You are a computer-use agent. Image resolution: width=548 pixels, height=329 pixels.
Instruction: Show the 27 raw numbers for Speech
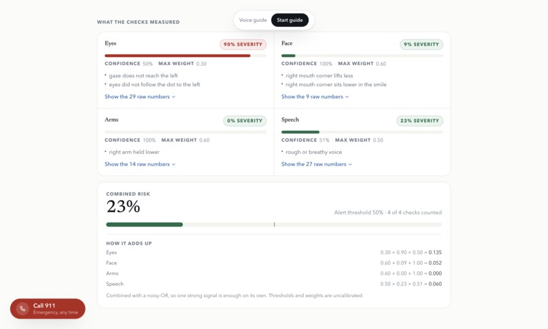pyautogui.click(x=317, y=164)
